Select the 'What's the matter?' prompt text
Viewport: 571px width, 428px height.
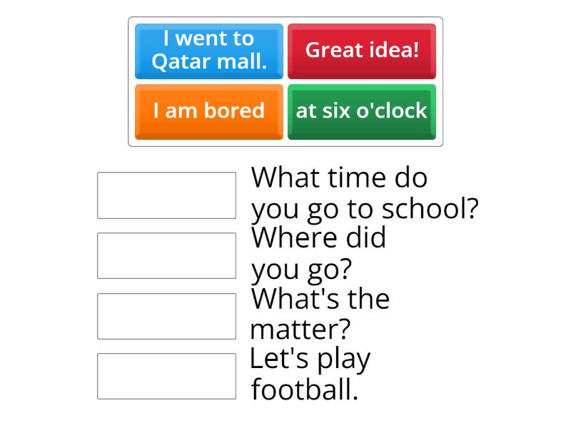(x=320, y=314)
